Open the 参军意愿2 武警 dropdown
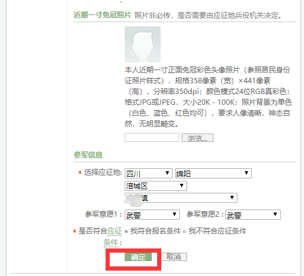 coord(253,215)
